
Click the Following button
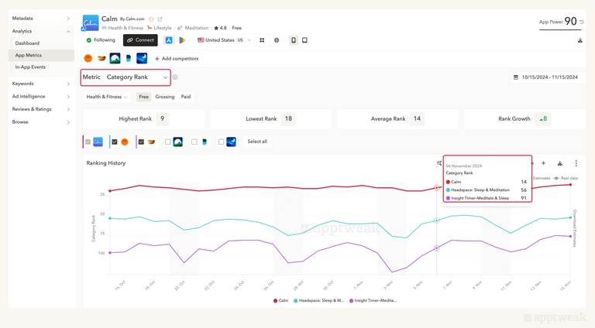(x=101, y=40)
